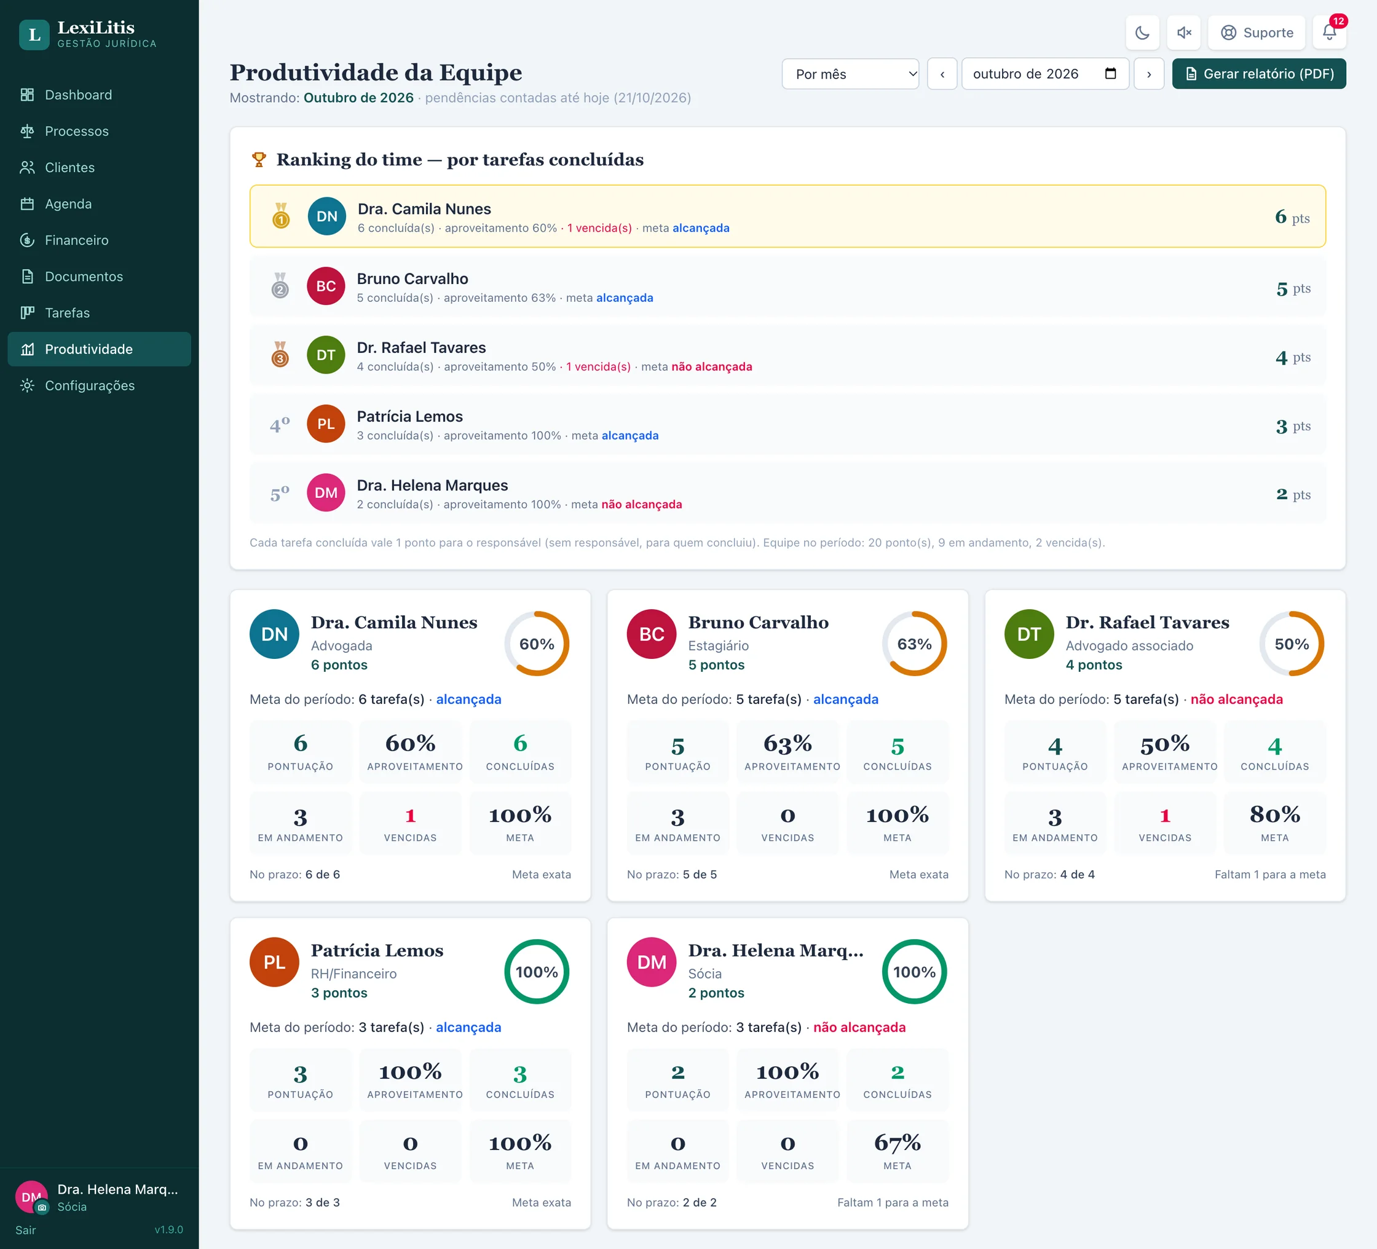
Task: Click the silver medal icon for Bruno Carvalho
Action: 280,286
